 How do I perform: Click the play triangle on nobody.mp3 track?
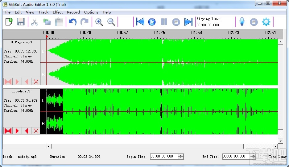pos(17,131)
